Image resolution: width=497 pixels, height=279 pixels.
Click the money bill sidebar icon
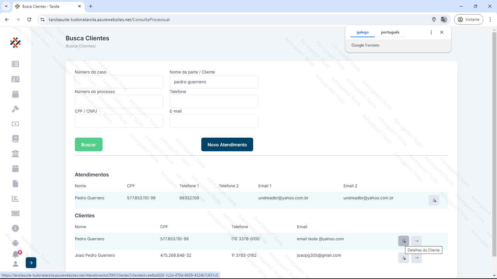pyautogui.click(x=15, y=124)
